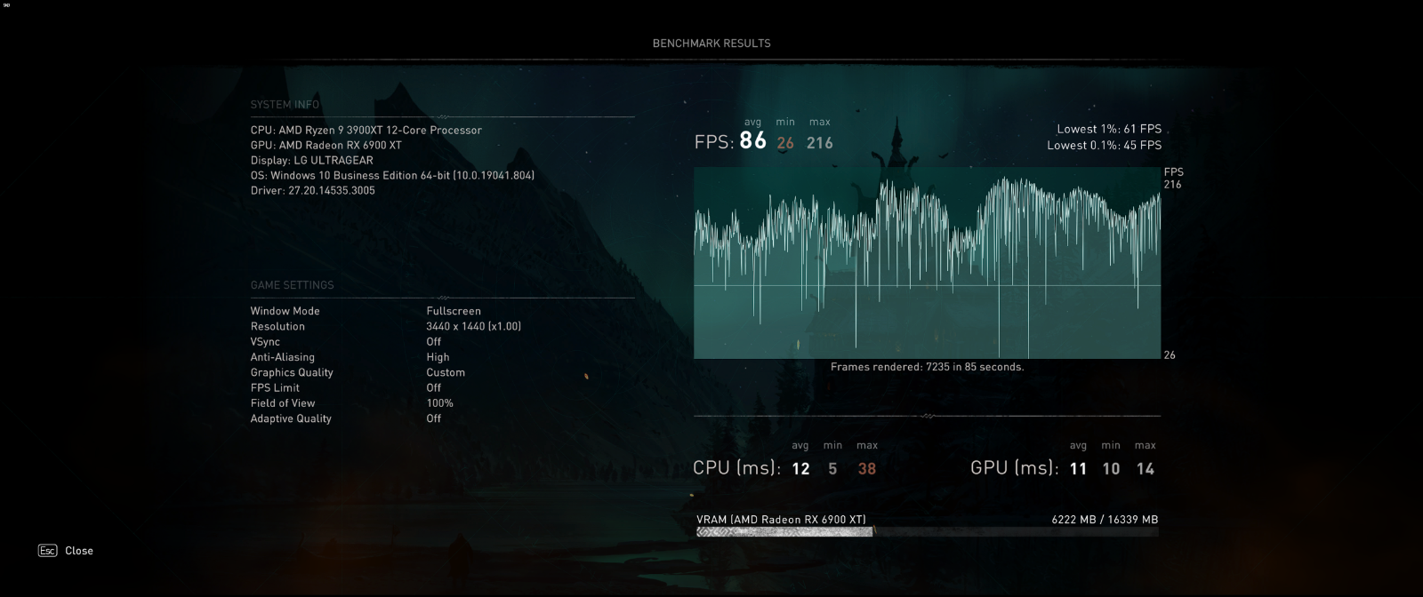Viewport: 1423px width, 597px height.
Task: Click the Graphics Quality label
Action: (x=292, y=373)
